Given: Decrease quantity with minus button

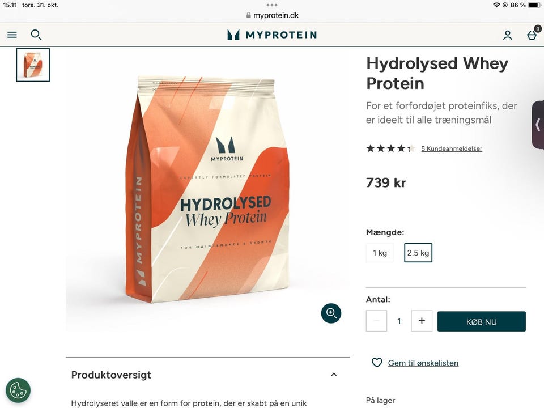Looking at the screenshot, I should pyautogui.click(x=376, y=321).
